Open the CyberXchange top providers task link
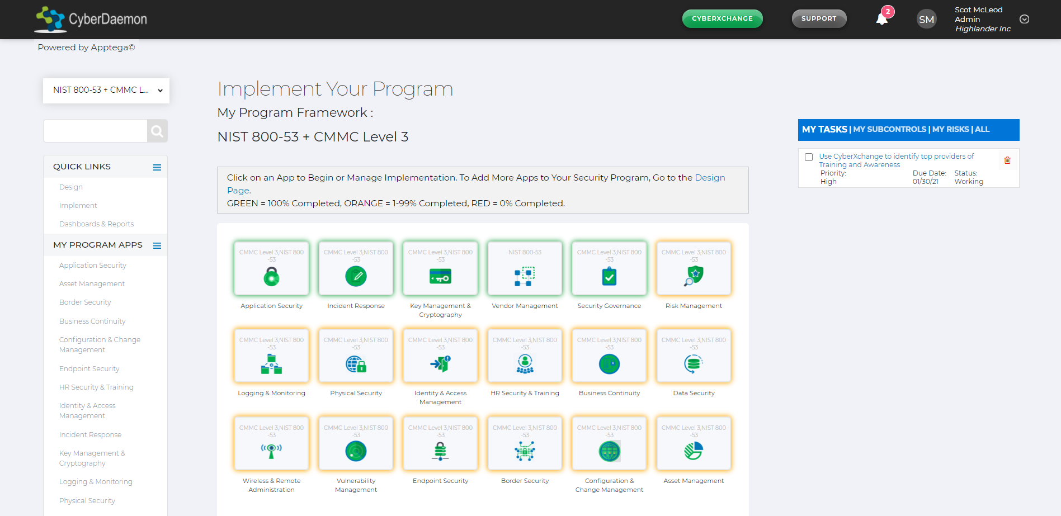This screenshot has height=516, width=1061. [x=896, y=160]
